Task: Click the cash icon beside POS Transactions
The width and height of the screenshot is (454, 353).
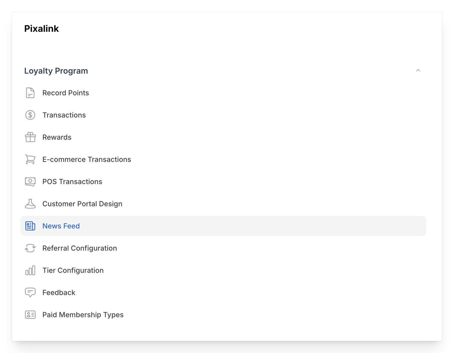Action: 30,182
